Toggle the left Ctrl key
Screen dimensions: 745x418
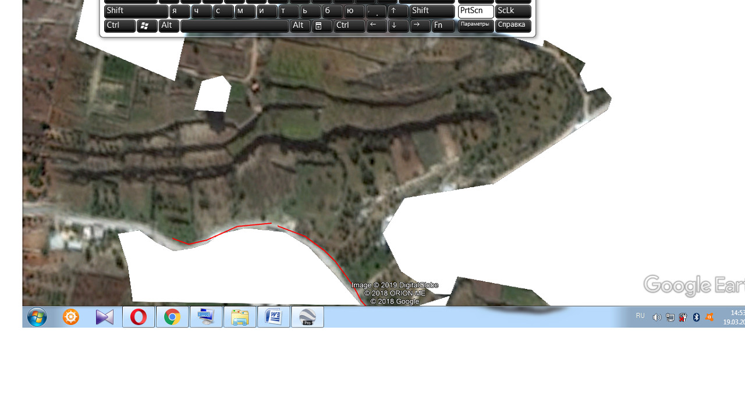tap(119, 26)
